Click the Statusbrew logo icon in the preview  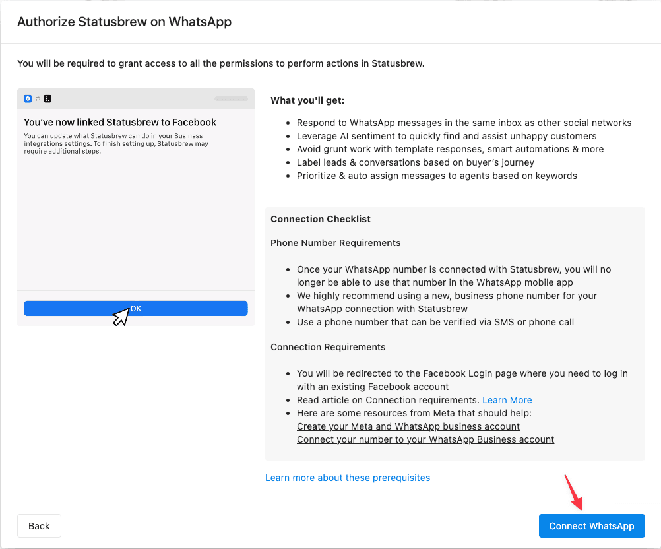(x=47, y=99)
